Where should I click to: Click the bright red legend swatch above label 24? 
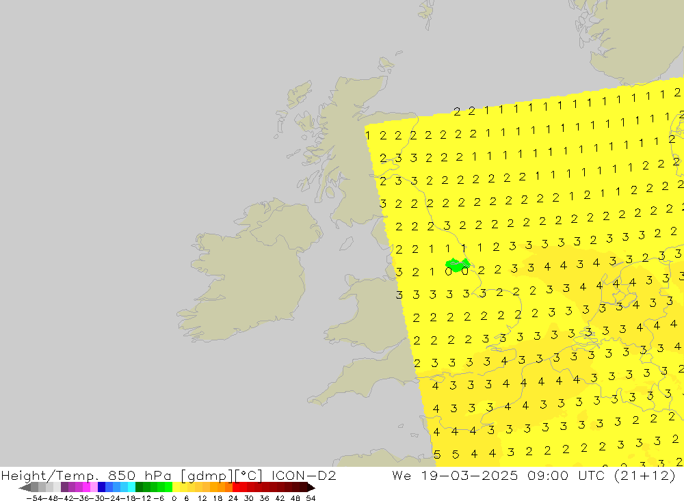pos(236,487)
